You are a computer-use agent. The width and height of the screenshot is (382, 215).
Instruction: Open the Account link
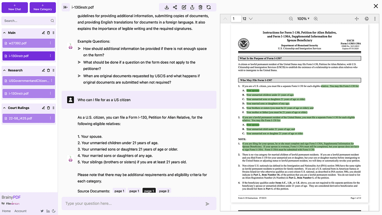point(20,211)
